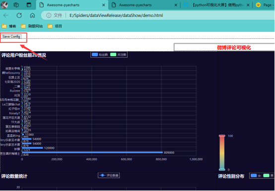Screen dimensions: 275x191
Task: Click the Ninety7 axis label
Action: [14, 113]
